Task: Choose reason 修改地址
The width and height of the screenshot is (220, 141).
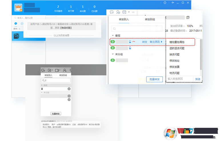Action: pos(174,61)
